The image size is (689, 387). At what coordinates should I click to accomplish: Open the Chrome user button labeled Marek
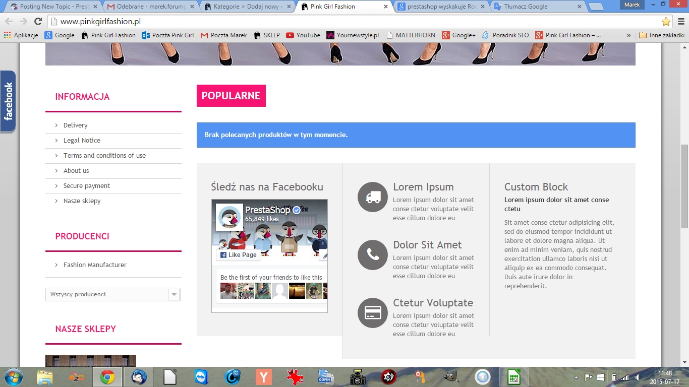coord(632,5)
